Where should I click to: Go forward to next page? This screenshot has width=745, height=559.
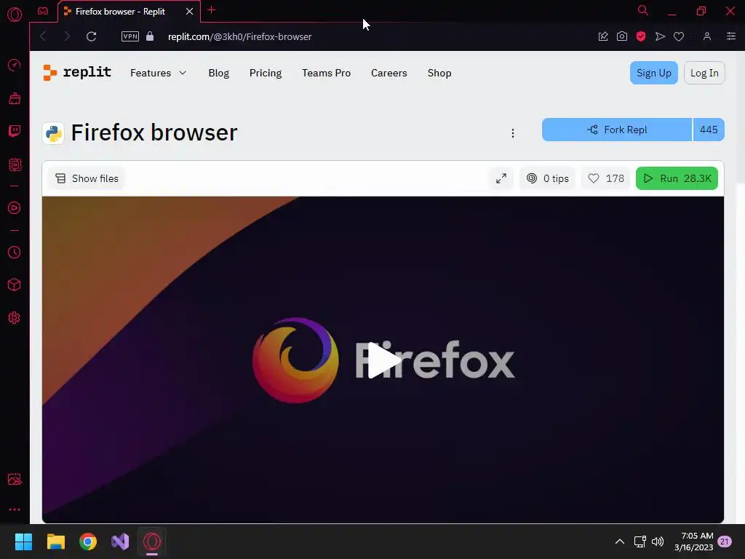pyautogui.click(x=67, y=36)
